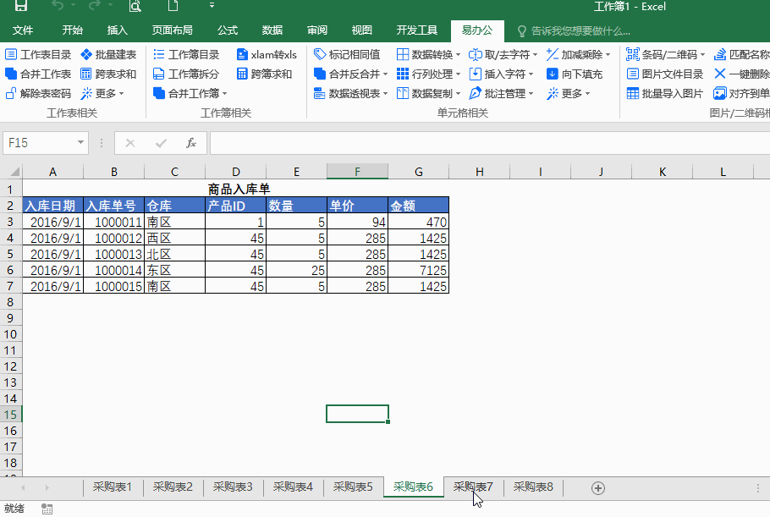
Task: Open the 条码/二维码 dropdown
Action: 702,54
